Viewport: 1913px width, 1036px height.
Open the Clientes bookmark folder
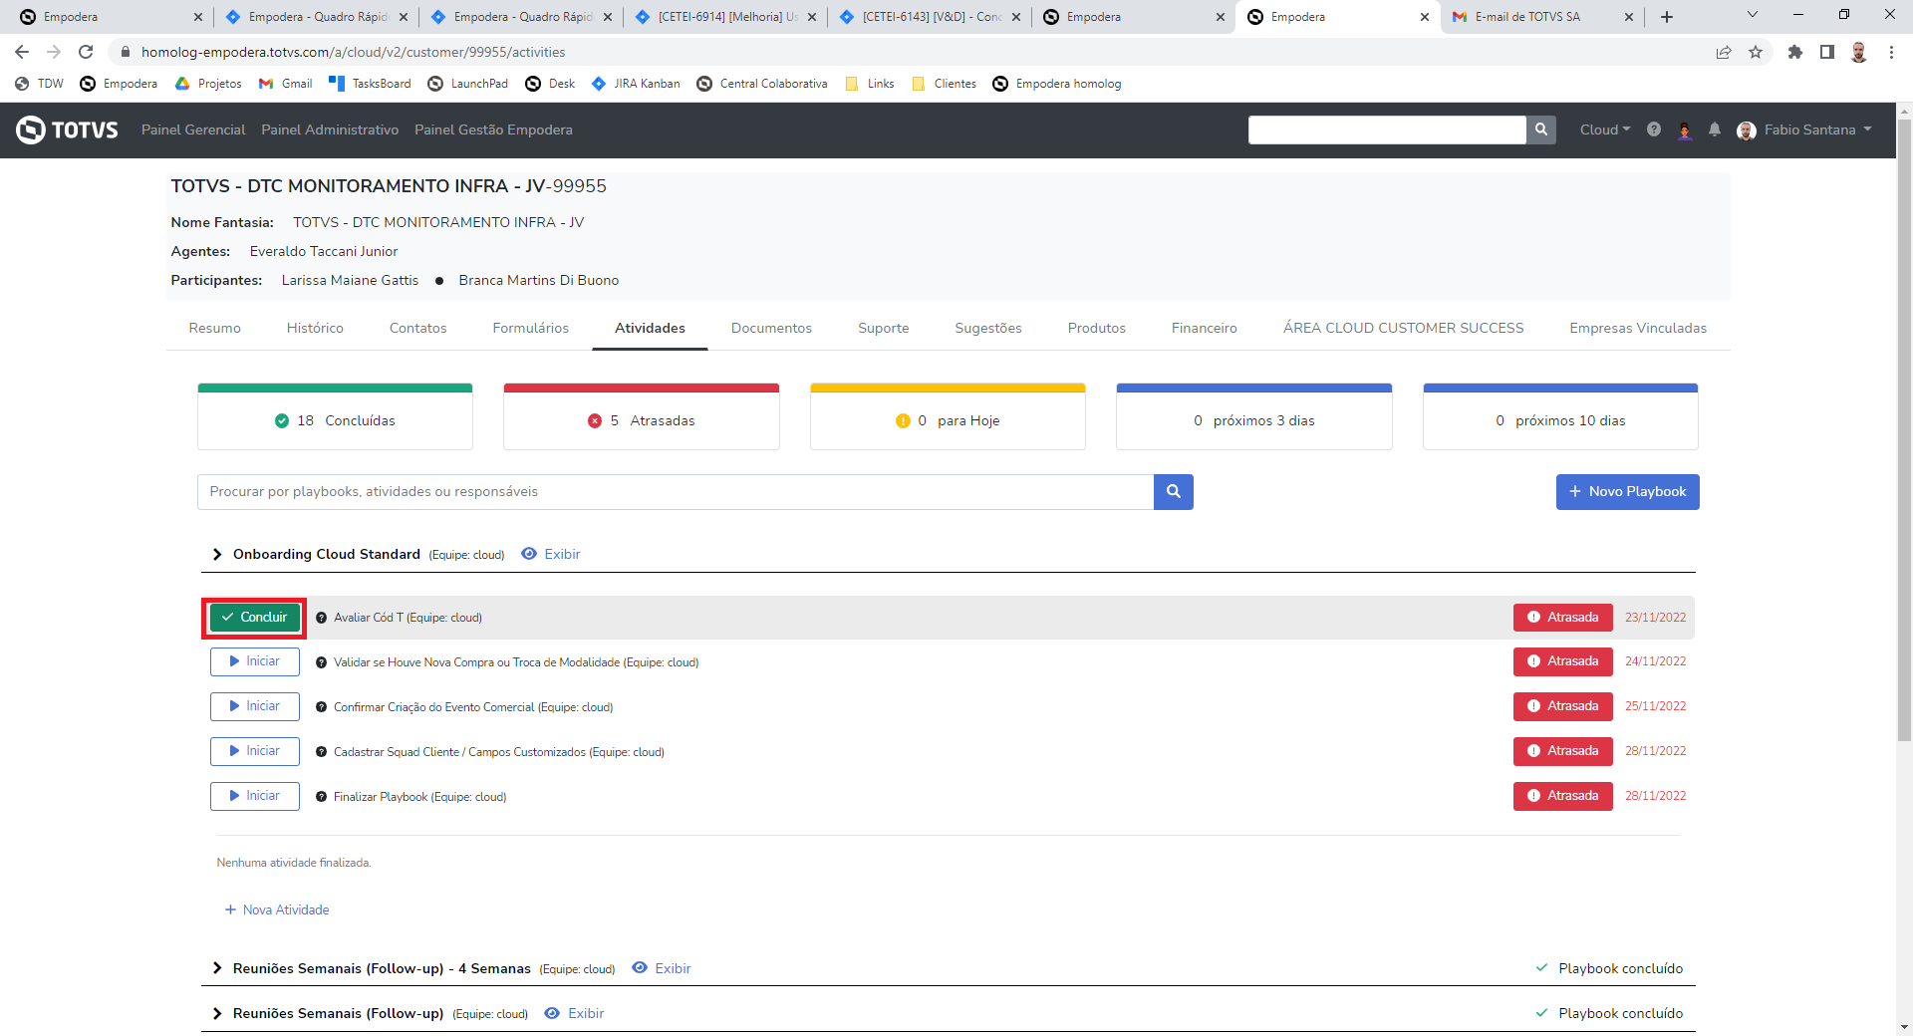[x=945, y=84]
